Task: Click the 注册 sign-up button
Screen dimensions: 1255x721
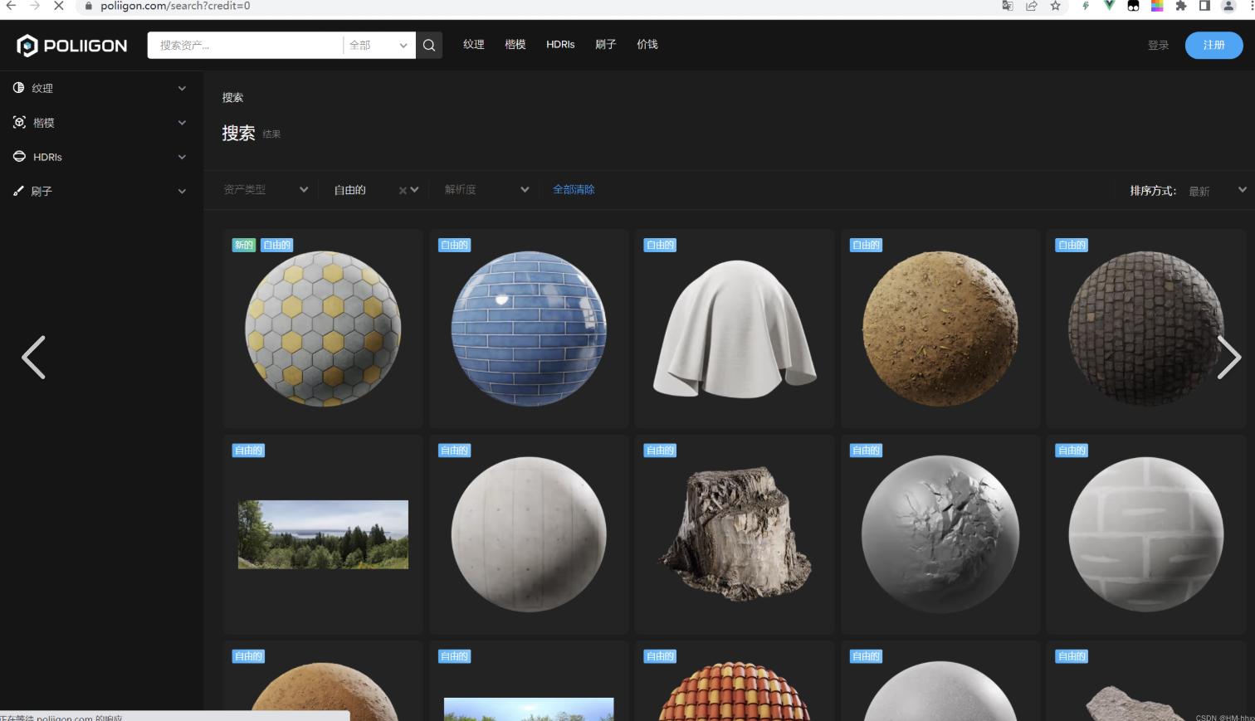Action: [x=1213, y=46]
